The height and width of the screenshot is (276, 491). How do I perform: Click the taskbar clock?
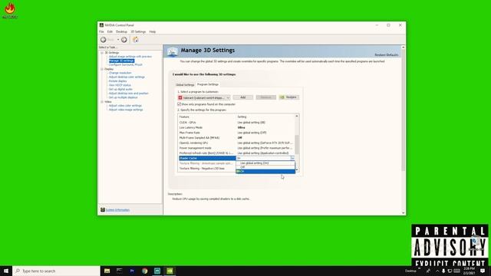point(469,271)
